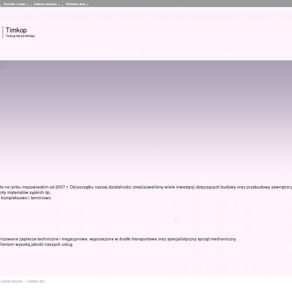Follow the Ulubione linki footer link
This screenshot has height=292, width=292.
tap(36, 281)
